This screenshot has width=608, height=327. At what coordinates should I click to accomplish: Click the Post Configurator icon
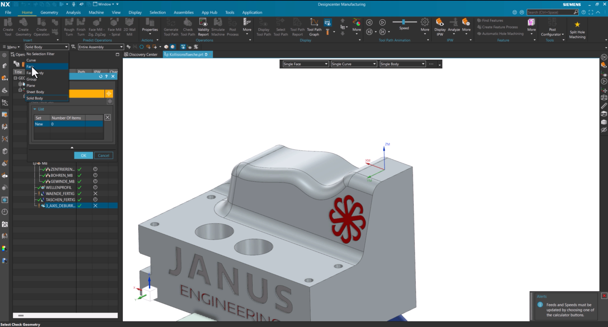(x=552, y=27)
